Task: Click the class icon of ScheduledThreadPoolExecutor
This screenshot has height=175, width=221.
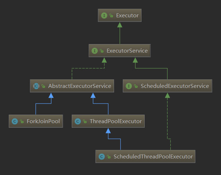Action: (102, 156)
